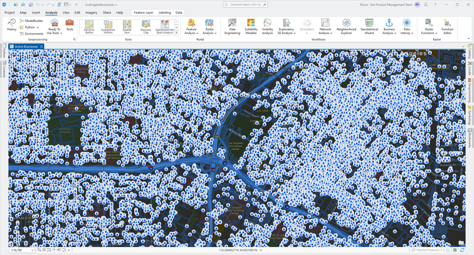Expand the Tools gallery list
474x255 pixels.
(x=177, y=33)
